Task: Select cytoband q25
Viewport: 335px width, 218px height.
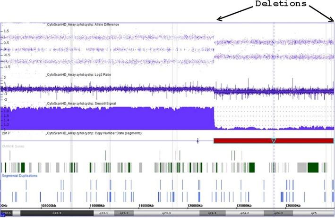Action: 313,213
